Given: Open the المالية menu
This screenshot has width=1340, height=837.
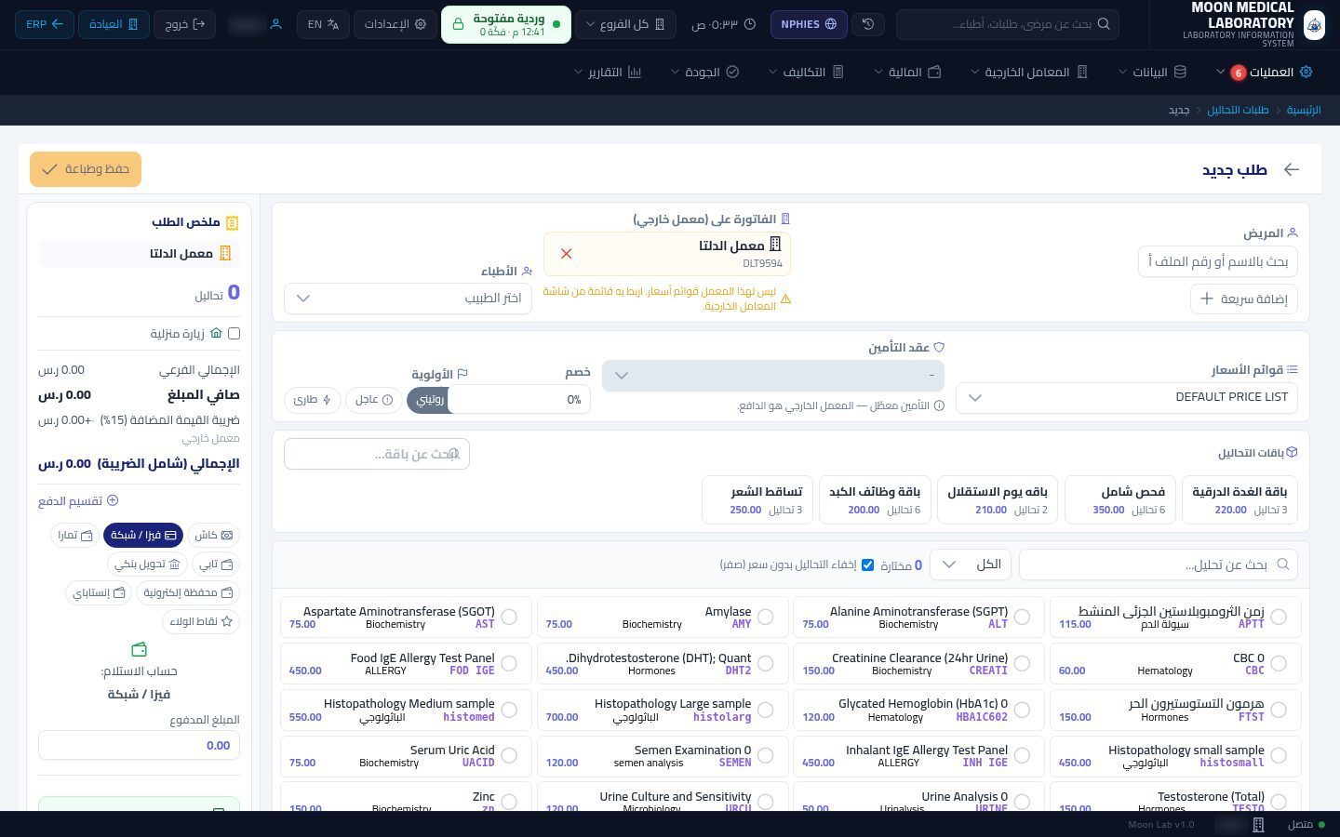Looking at the screenshot, I should (x=907, y=72).
